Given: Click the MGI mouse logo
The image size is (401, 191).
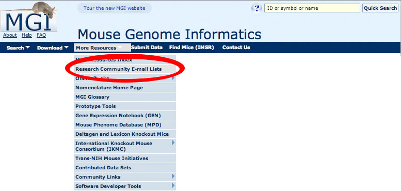Looking at the screenshot, I should click(29, 17).
